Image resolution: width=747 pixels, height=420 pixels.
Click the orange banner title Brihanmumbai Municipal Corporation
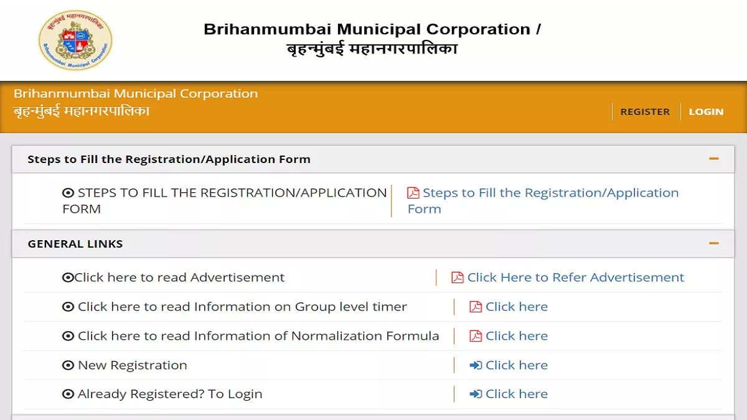point(136,94)
